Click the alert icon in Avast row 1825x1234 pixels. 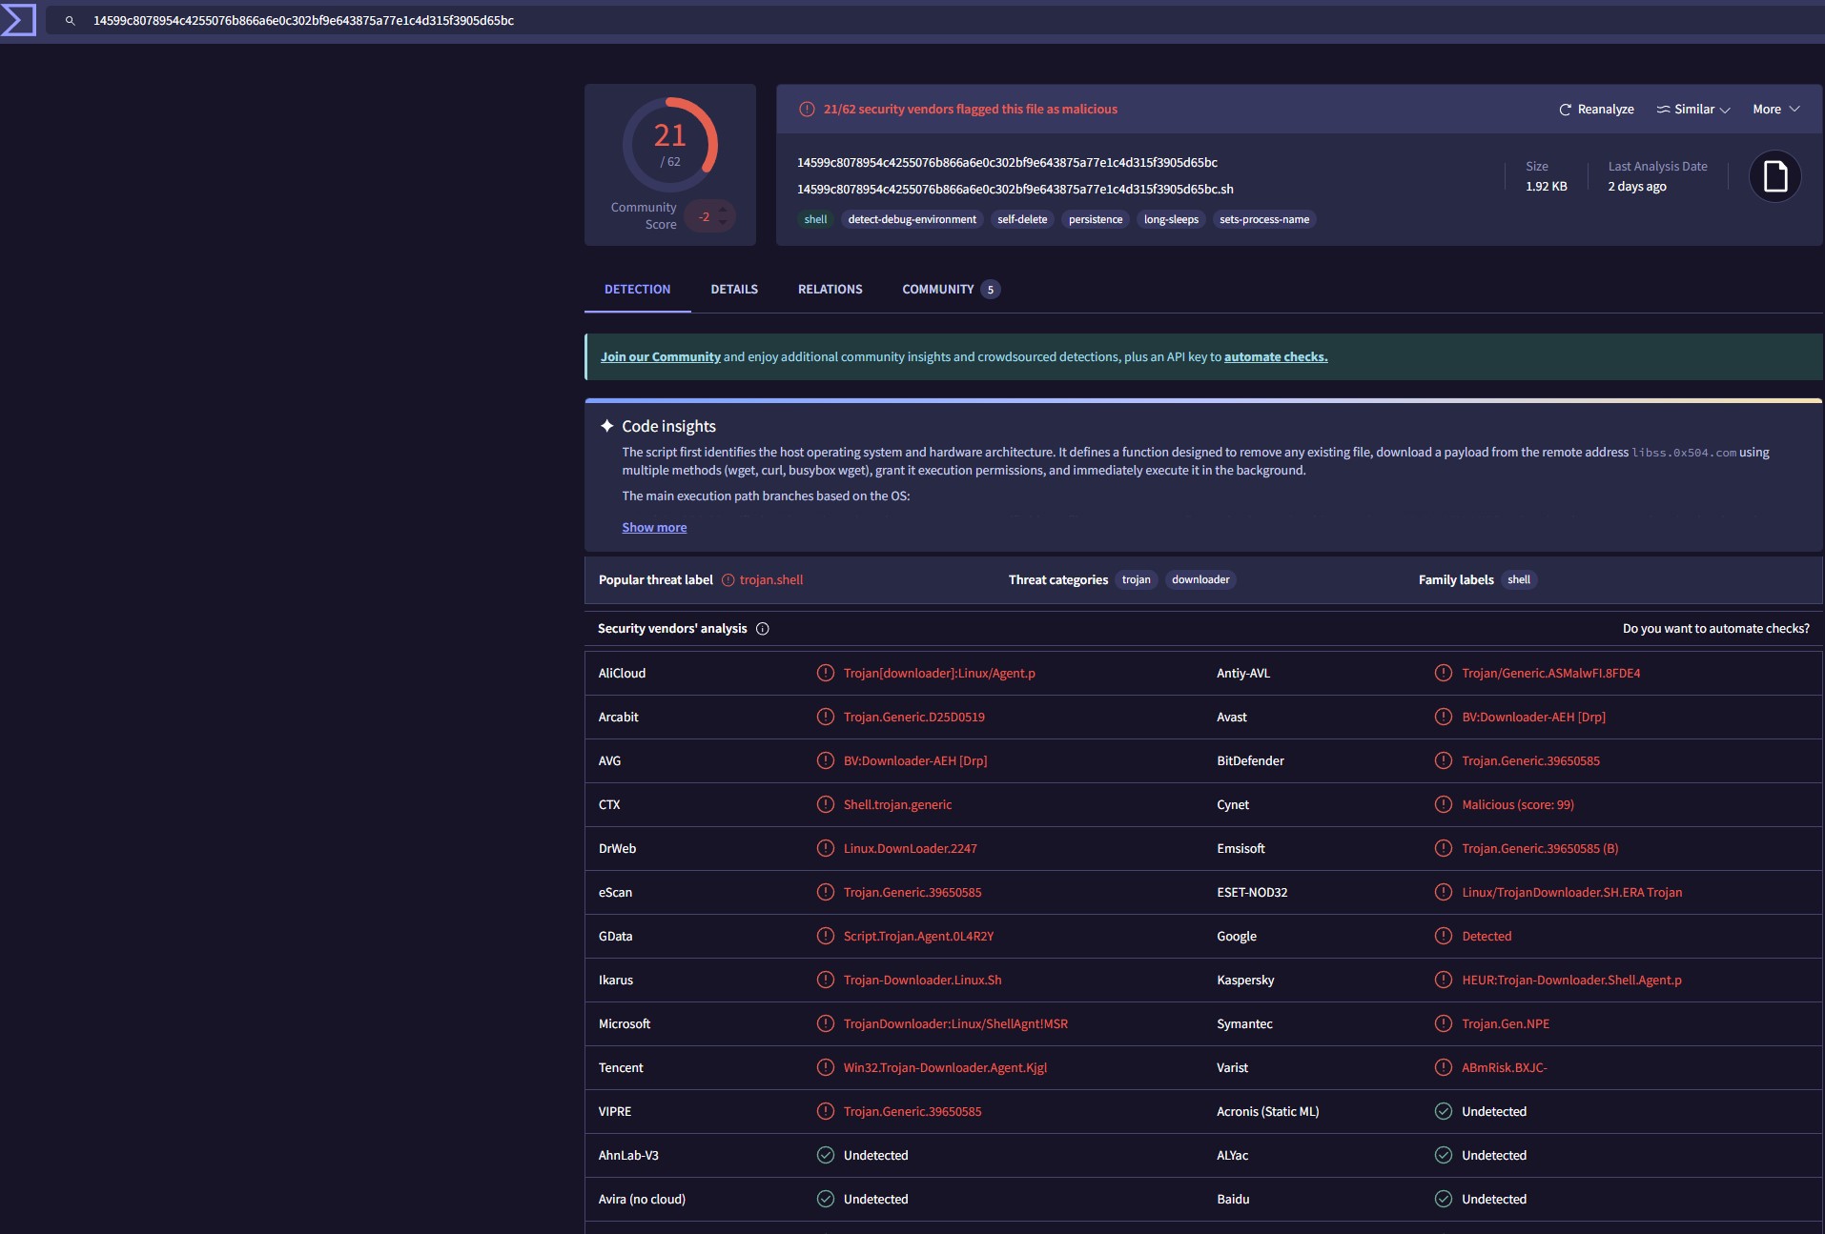(1444, 717)
